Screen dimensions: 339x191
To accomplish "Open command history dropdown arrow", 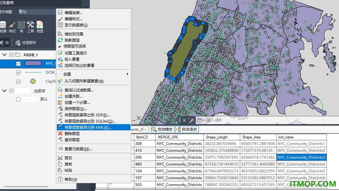I will (x=204, y=120).
